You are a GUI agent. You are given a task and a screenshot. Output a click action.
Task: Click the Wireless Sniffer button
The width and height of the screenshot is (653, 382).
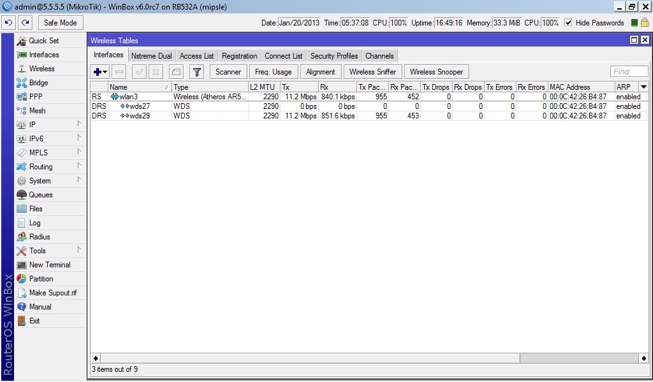click(x=372, y=72)
